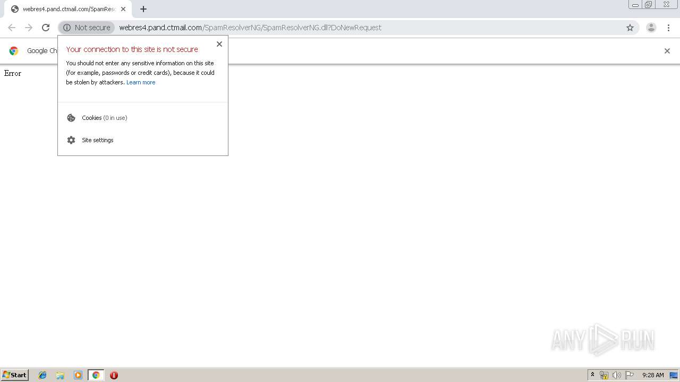The width and height of the screenshot is (680, 382).
Task: Close the site information popup
Action: pos(219,44)
